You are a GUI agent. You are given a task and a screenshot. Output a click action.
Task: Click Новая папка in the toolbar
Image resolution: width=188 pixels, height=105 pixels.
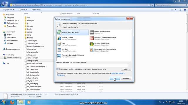pyautogui.click(x=36, y=10)
